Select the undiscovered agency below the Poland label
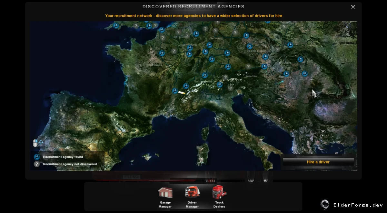The width and height of the screenshot is (387, 213). tap(284, 26)
